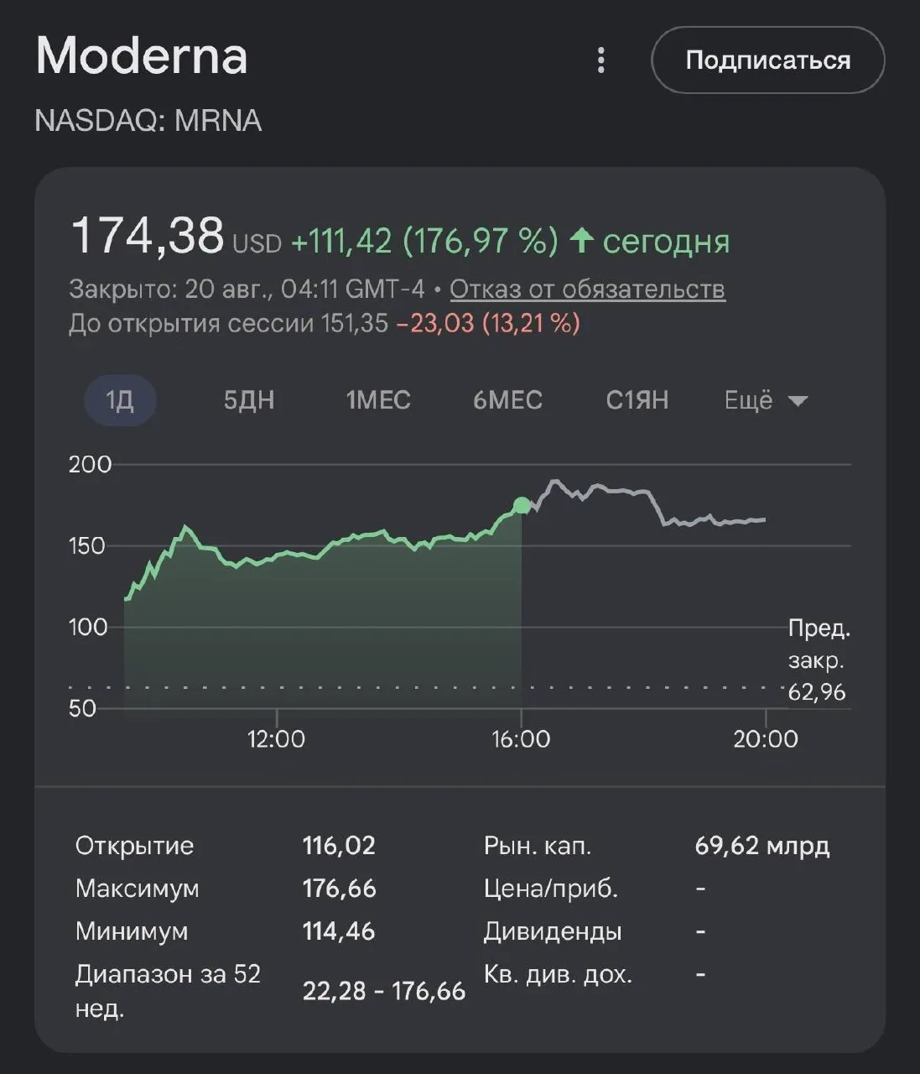
Task: Select the 1Д time range tab
Action: tap(120, 400)
